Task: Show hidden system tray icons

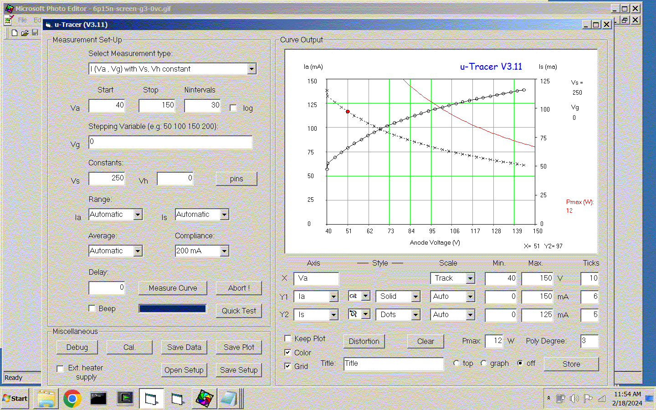Action: pos(548,398)
